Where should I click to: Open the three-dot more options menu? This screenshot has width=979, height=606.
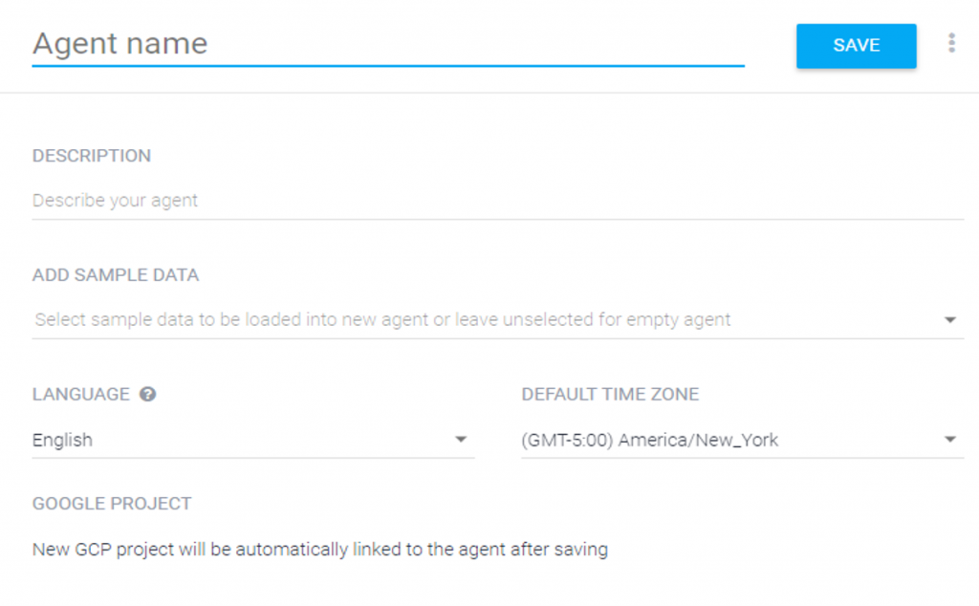pyautogui.click(x=951, y=43)
